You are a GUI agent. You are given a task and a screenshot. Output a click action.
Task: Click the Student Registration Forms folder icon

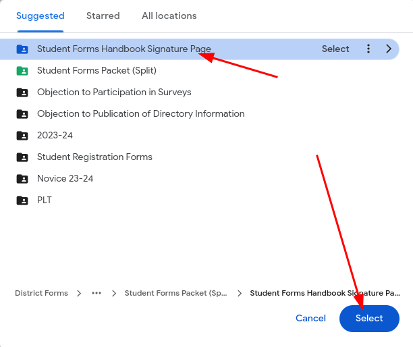coord(22,157)
